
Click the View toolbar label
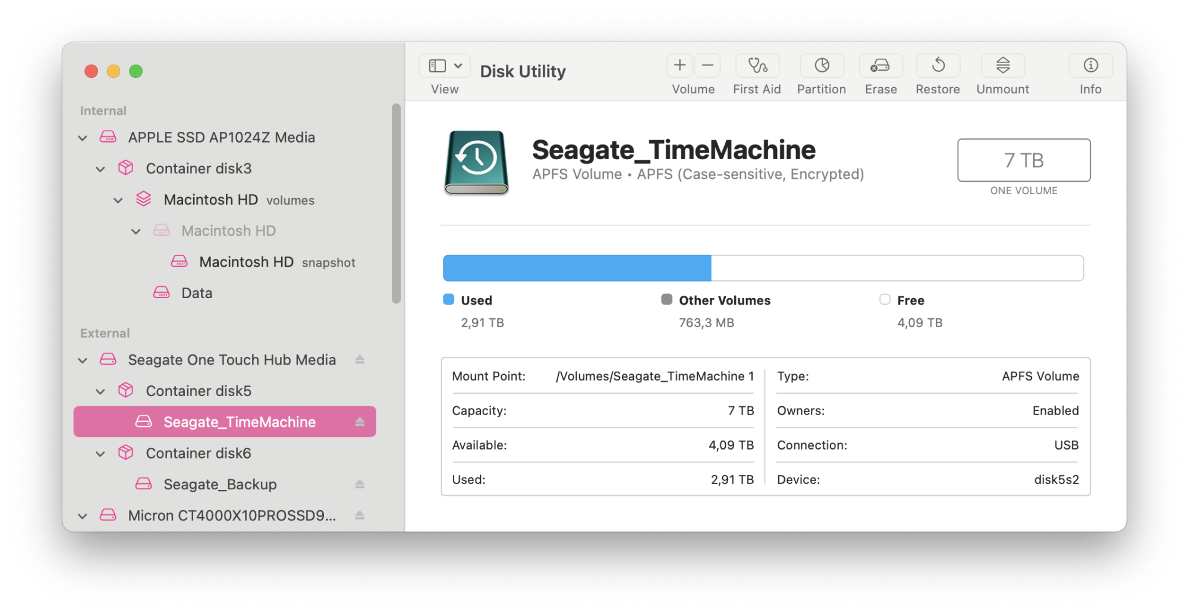[x=445, y=89]
